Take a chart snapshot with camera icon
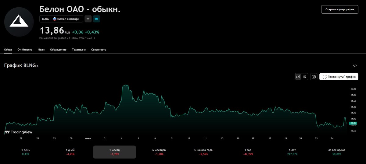The width and height of the screenshot is (366, 164). [314, 77]
